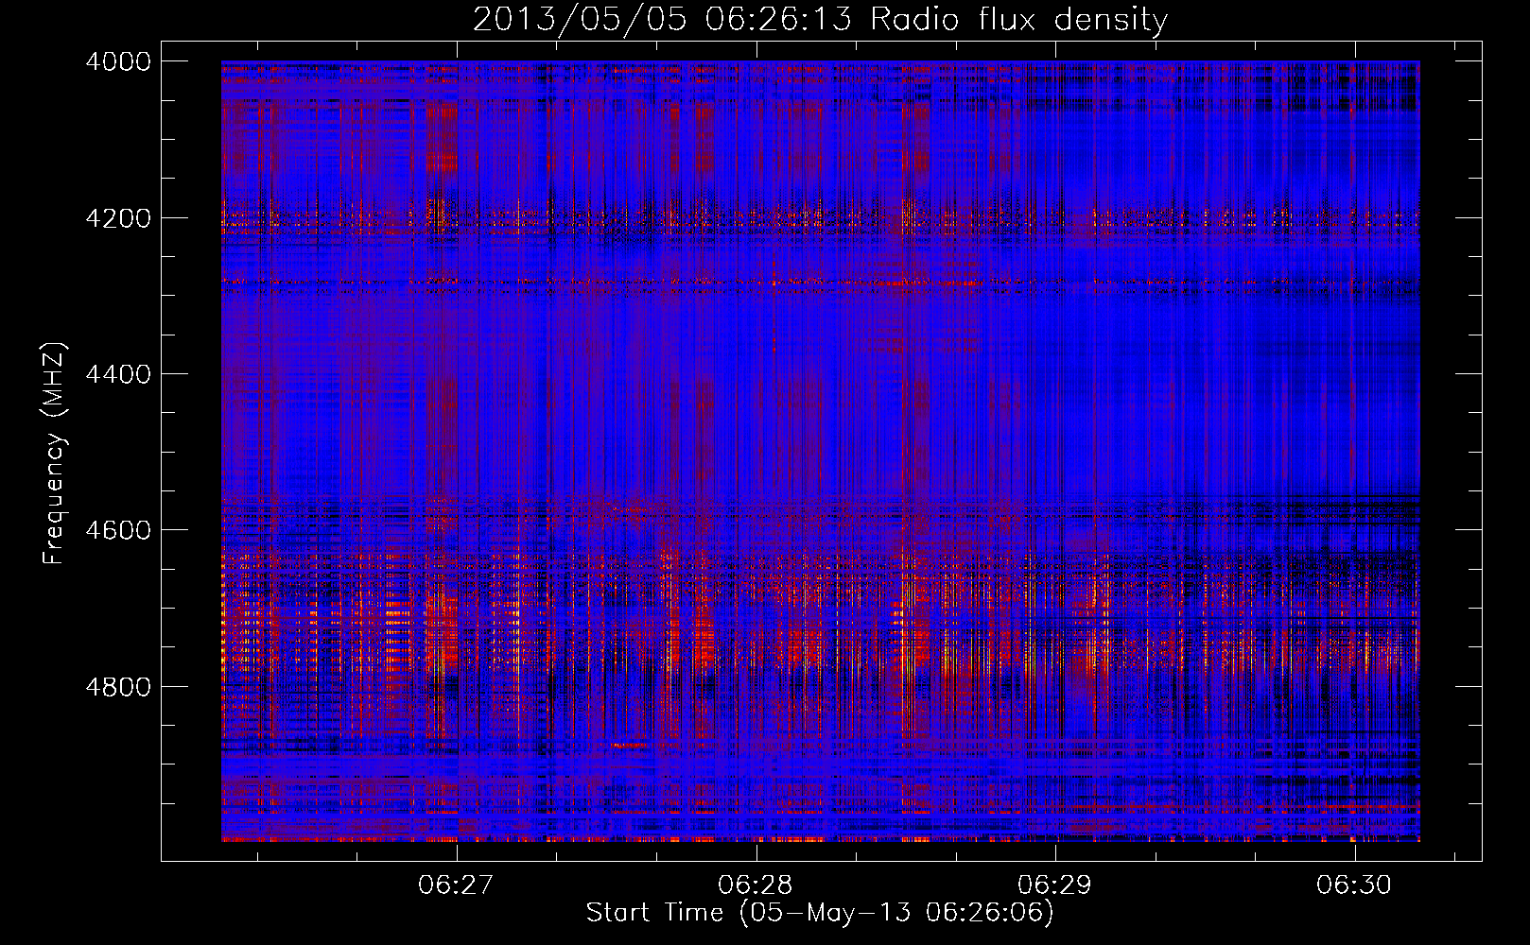Click the black margin left of the spectrogram

click(x=191, y=451)
